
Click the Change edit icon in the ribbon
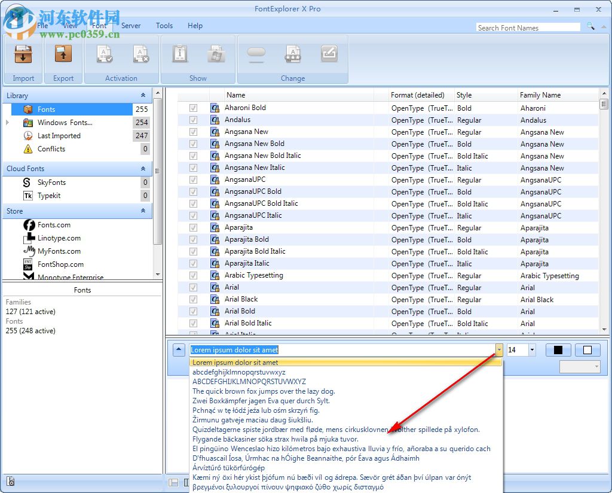329,55
